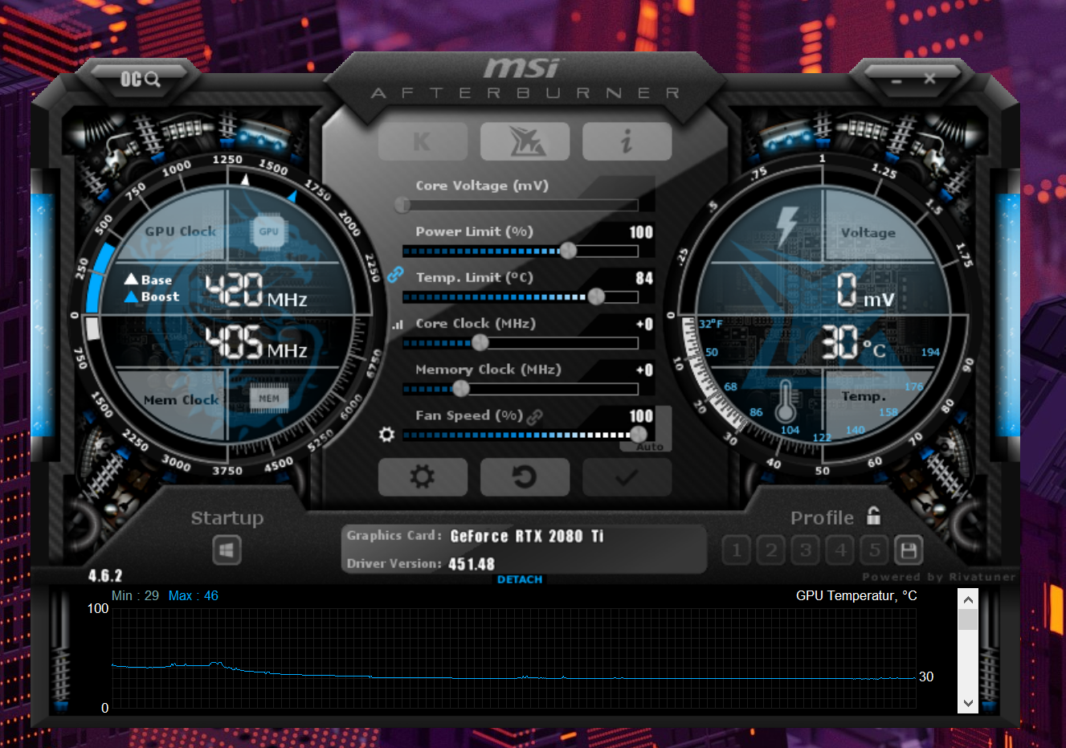Click the Power Limit value 100
Image resolution: width=1066 pixels, height=748 pixels.
641,232
